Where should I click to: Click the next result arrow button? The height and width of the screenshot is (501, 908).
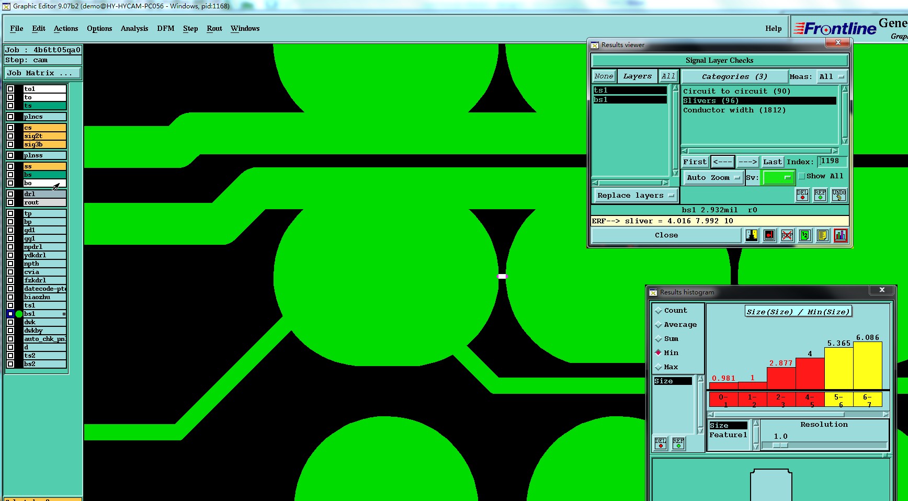748,162
